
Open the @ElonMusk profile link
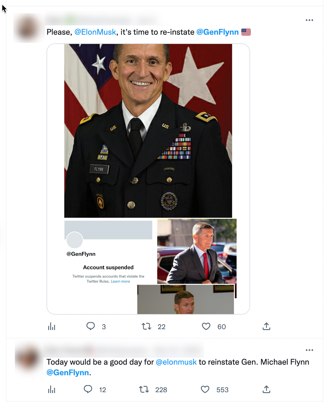click(95, 32)
